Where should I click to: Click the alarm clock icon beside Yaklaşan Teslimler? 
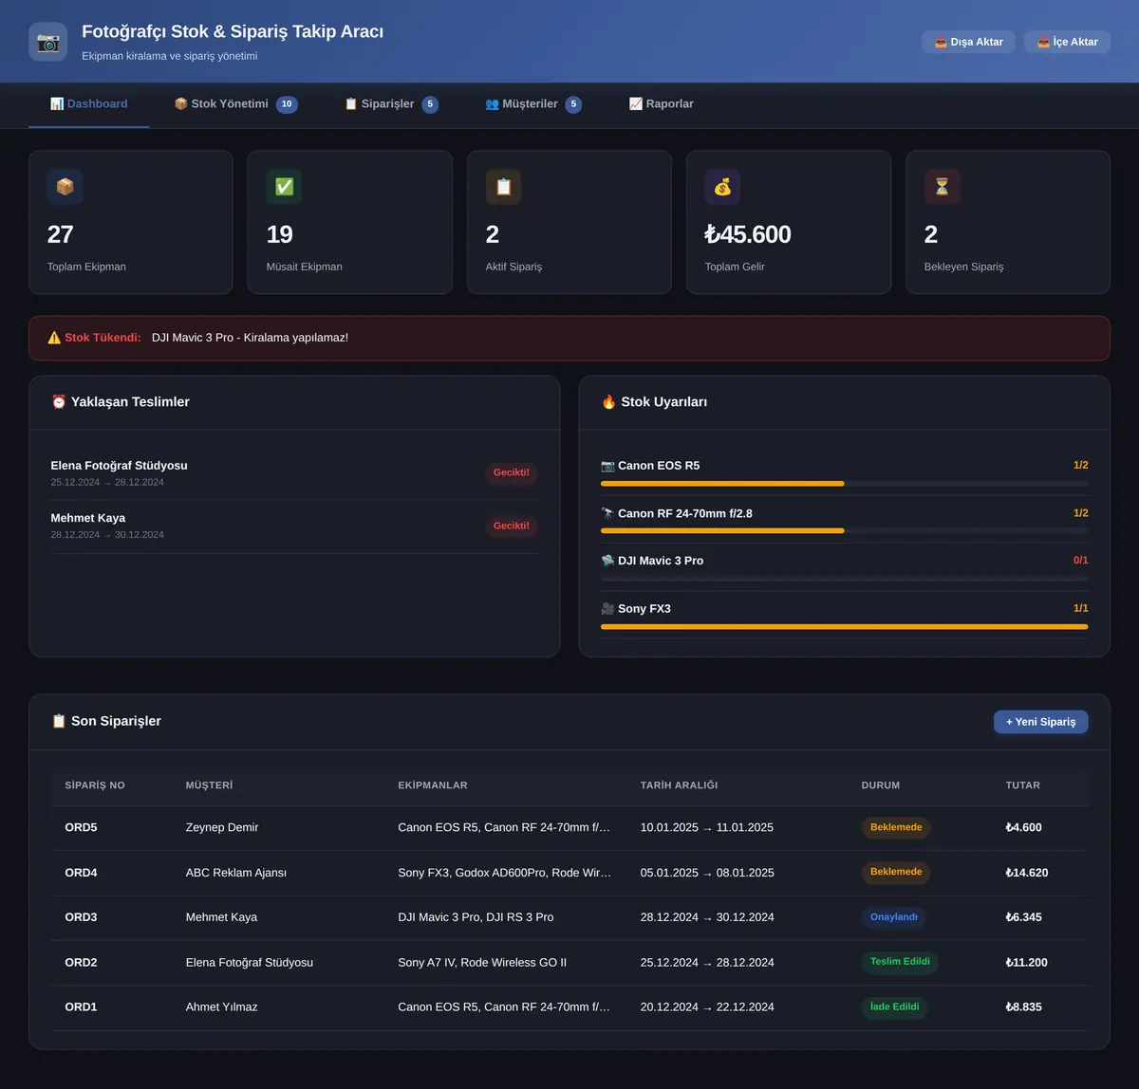[59, 402]
